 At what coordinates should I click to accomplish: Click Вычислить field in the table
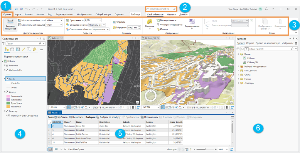(x=76, y=117)
